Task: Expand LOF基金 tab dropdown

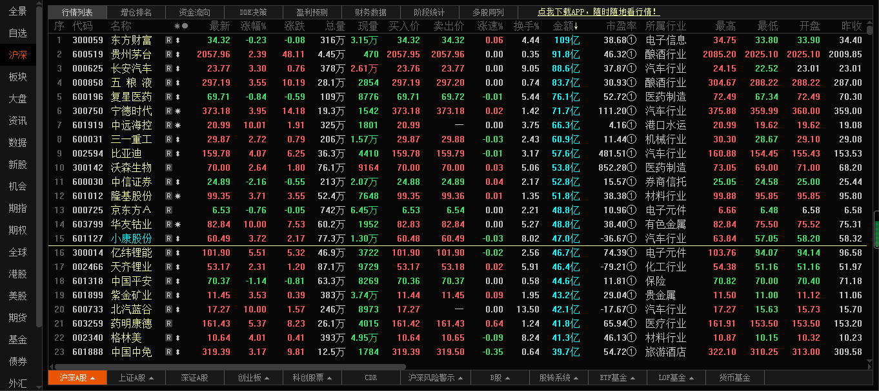Action: [x=692, y=378]
